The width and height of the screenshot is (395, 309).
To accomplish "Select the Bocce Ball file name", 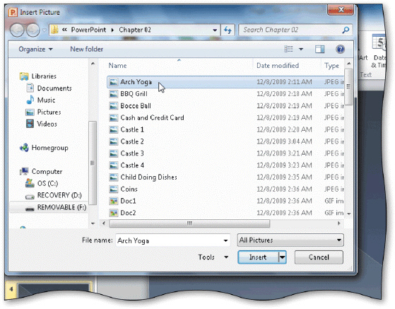I will (x=136, y=106).
